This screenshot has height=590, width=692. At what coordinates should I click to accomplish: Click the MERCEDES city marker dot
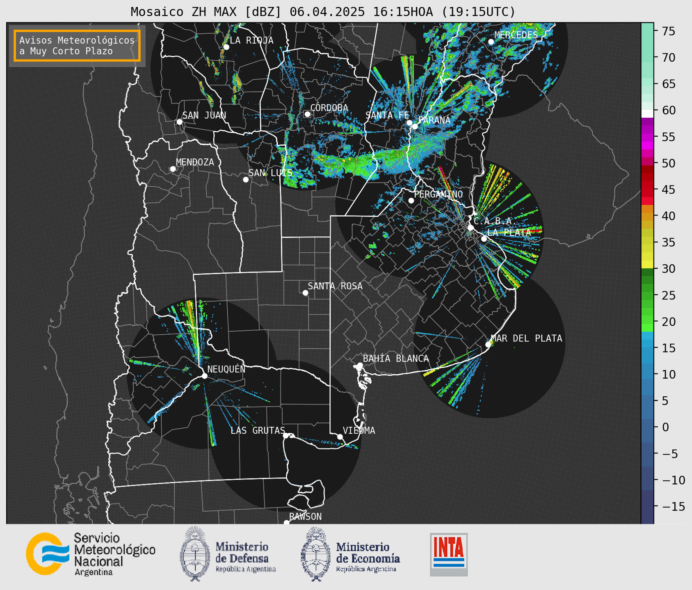pos(491,42)
